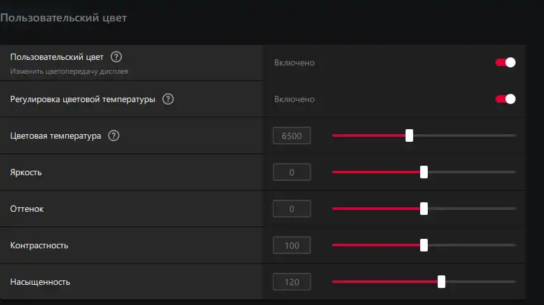Disable the Пользовательский цвет toggle
The height and width of the screenshot is (305, 544).
point(505,62)
